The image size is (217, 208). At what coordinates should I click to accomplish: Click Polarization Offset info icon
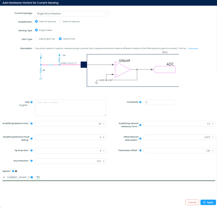point(140,150)
